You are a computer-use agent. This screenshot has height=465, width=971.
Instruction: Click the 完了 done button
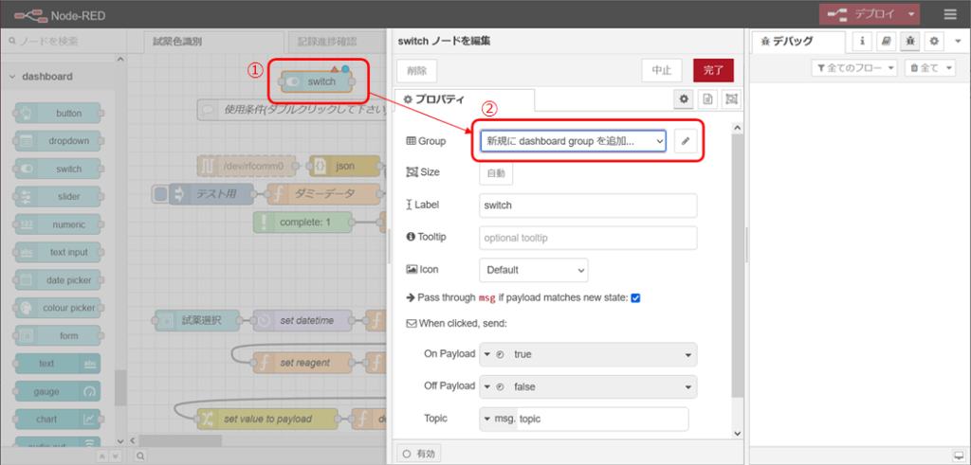(x=712, y=70)
